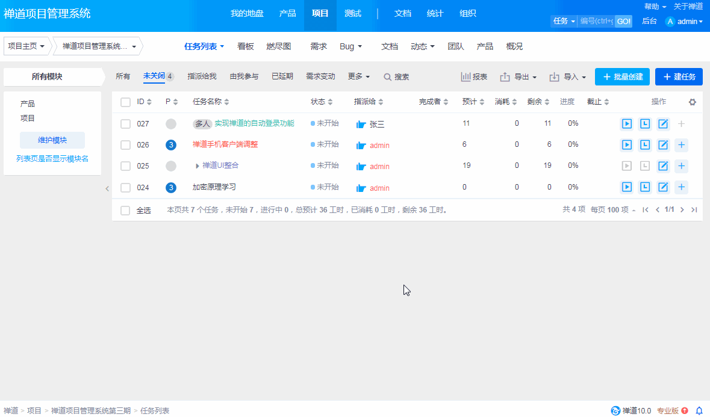Switch to the 看板 kanban tab

[x=246, y=46]
